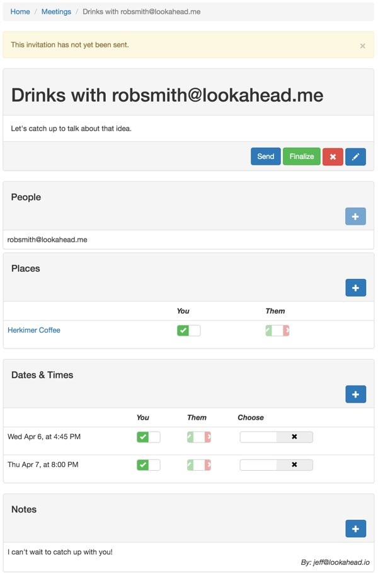Toggle Them switch for Thu Apr 7
Viewport: 378px width, 573px height.
point(199,465)
